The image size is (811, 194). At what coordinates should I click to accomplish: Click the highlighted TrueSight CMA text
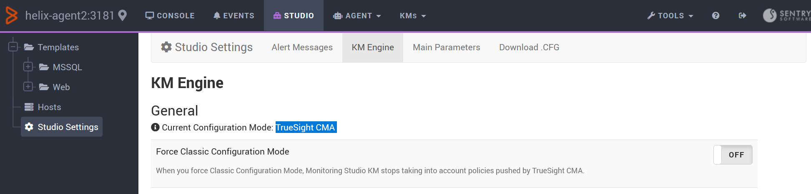pyautogui.click(x=306, y=127)
